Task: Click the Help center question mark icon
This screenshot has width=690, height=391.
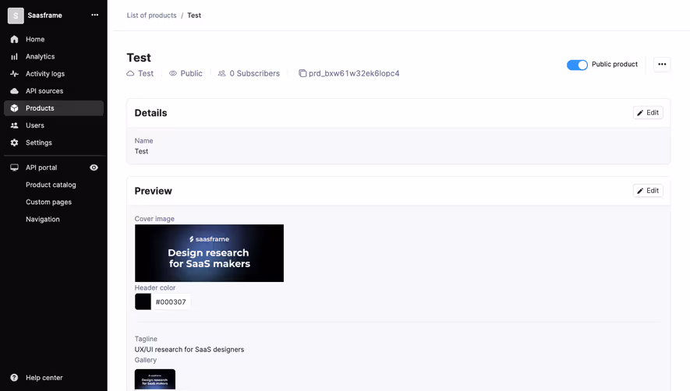Action: pos(15,378)
